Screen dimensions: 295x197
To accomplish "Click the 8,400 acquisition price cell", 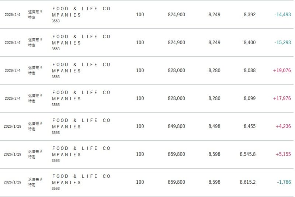I will [x=250, y=43].
